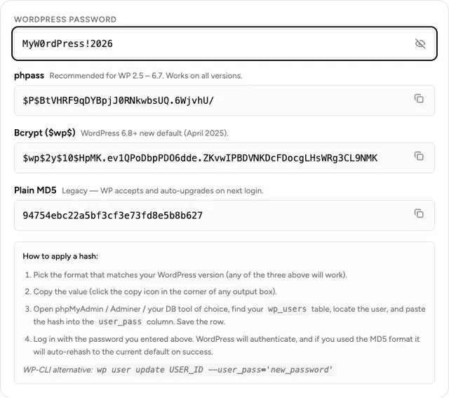This screenshot has width=449, height=398.
Task: Click 'WordPress 6.8+ new default' description
Action: pos(154,133)
